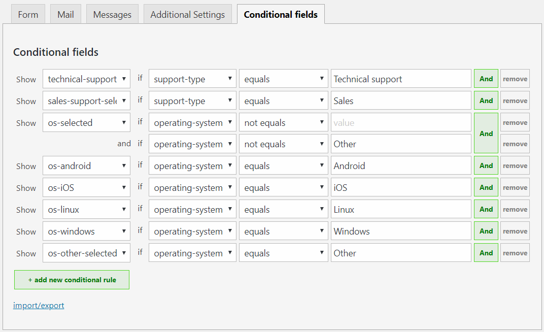The height and width of the screenshot is (332, 544).
Task: Open the equals dropdown for the os-windows rule
Action: (283, 231)
